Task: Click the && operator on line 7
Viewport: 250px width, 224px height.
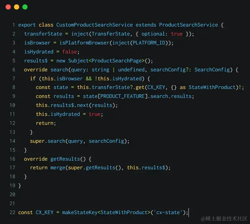Action: (x=89, y=78)
